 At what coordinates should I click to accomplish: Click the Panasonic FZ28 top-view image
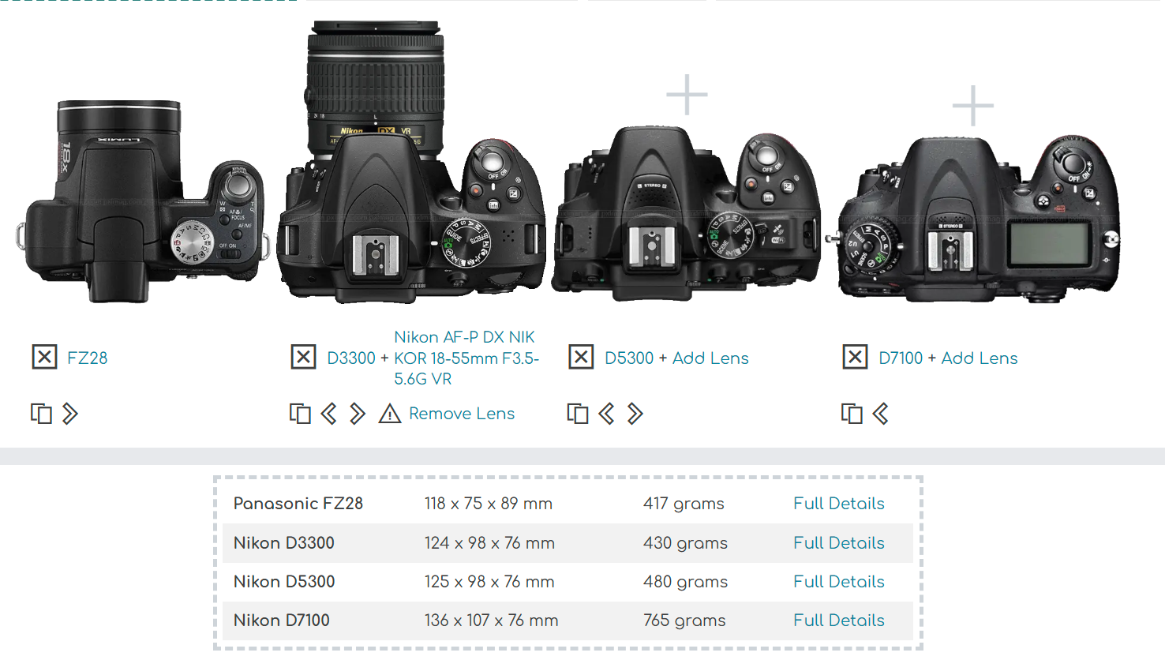(142, 201)
